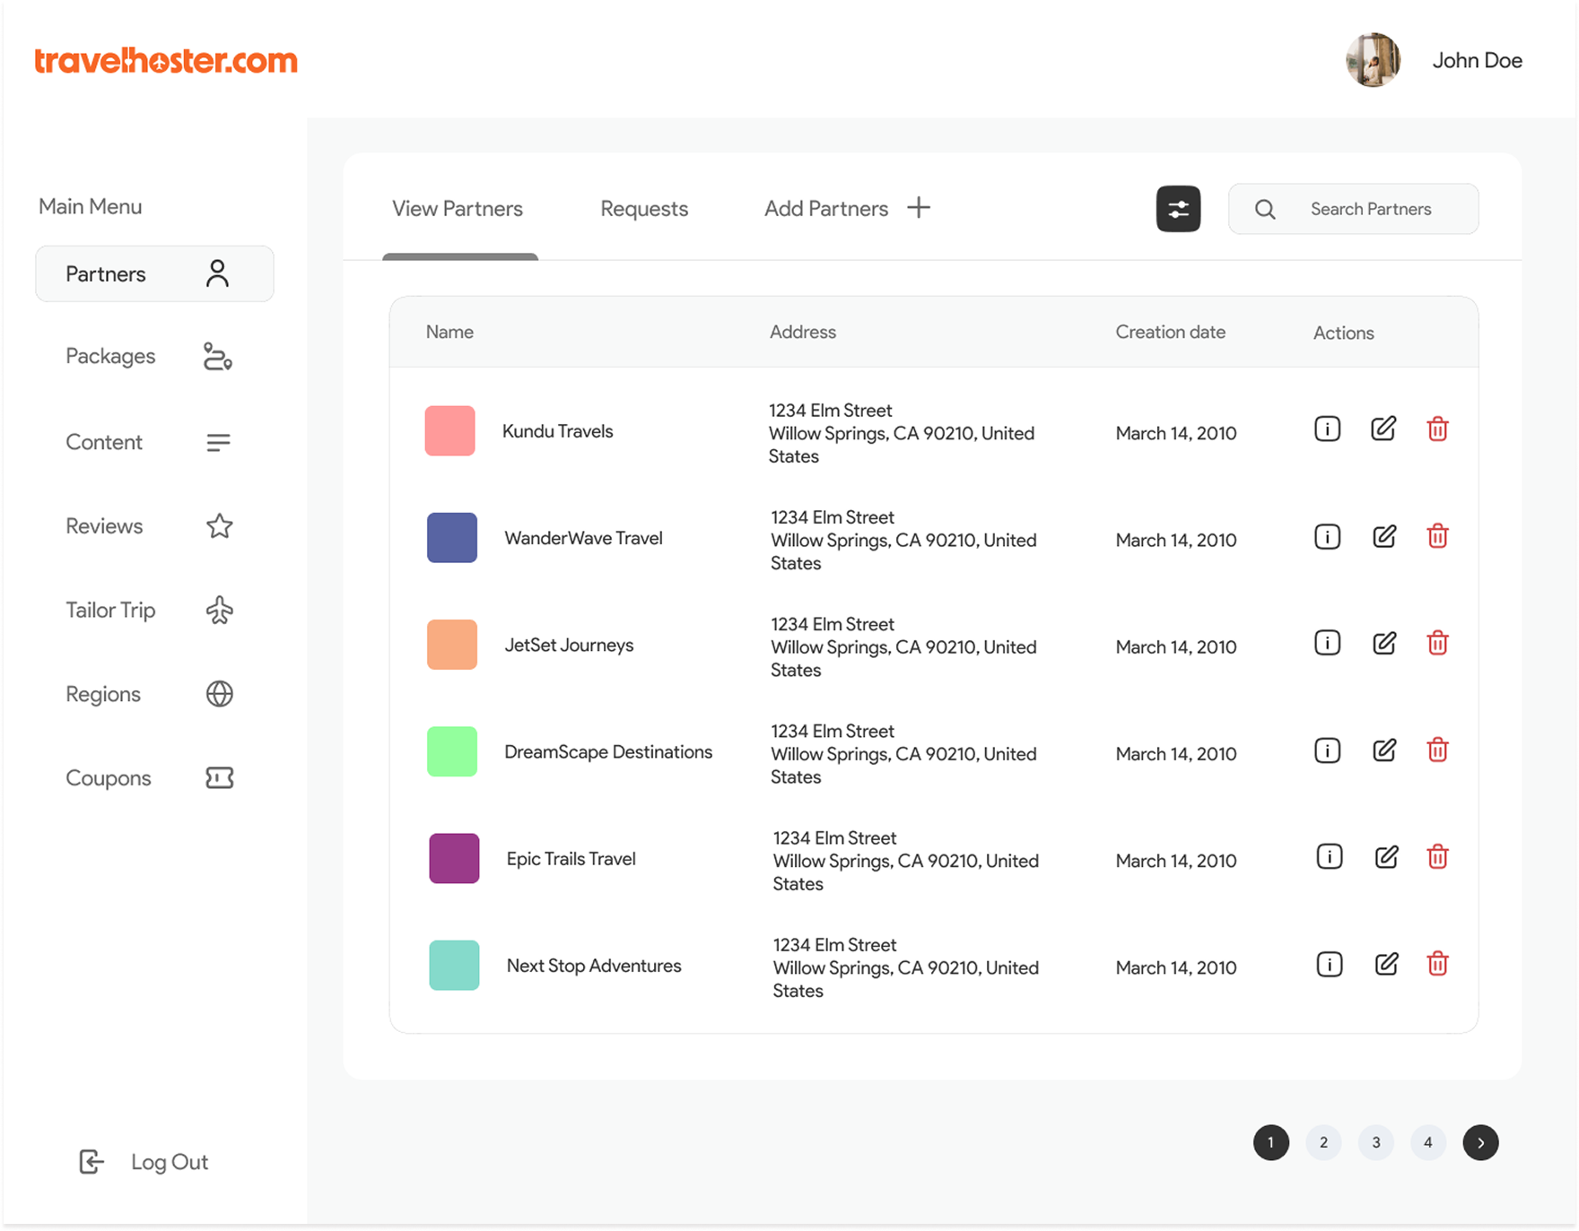Open John Doe's profile avatar
Image resolution: width=1579 pixels, height=1231 pixels.
pos(1373,60)
